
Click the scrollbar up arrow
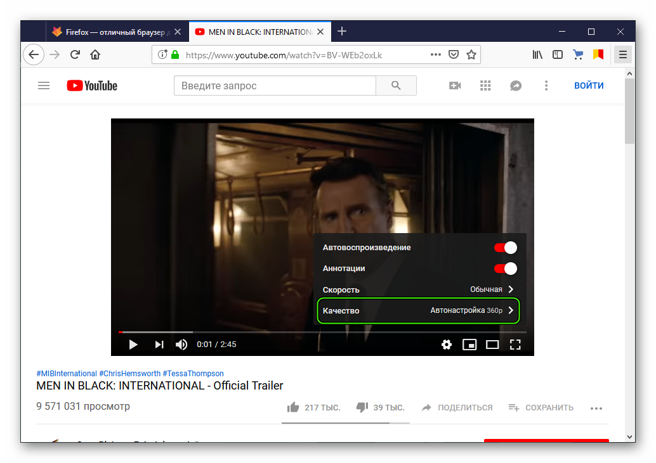pos(629,73)
